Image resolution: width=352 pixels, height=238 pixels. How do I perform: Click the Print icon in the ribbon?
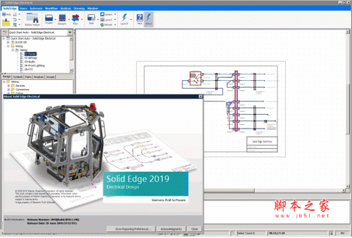pyautogui.click(x=15, y=14)
